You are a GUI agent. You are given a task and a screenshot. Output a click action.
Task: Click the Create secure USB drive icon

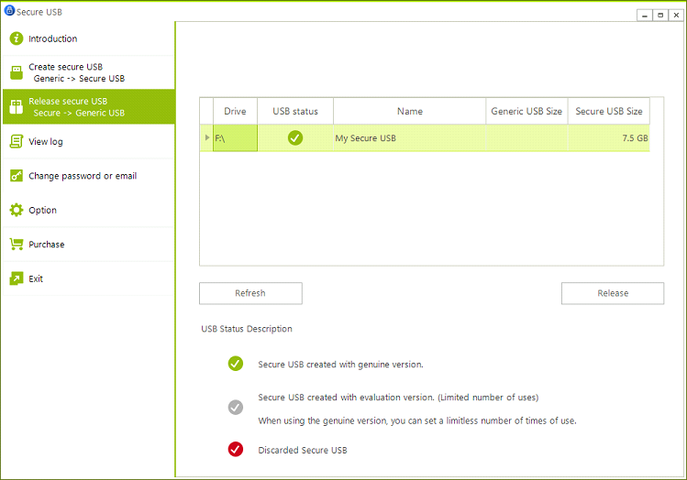point(16,72)
